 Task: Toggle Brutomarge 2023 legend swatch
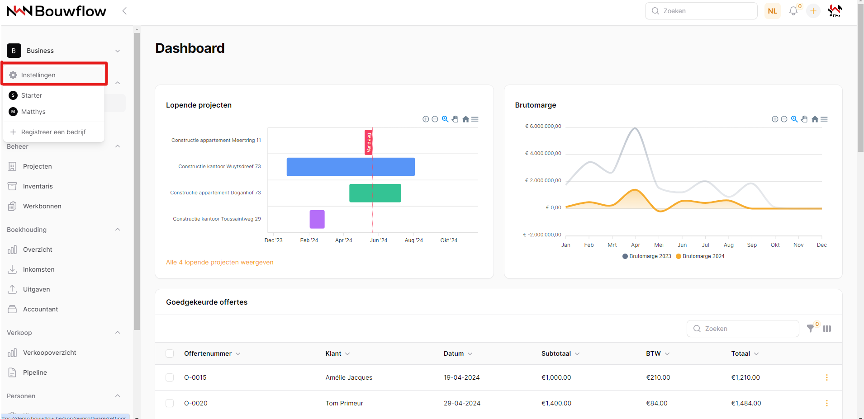625,256
